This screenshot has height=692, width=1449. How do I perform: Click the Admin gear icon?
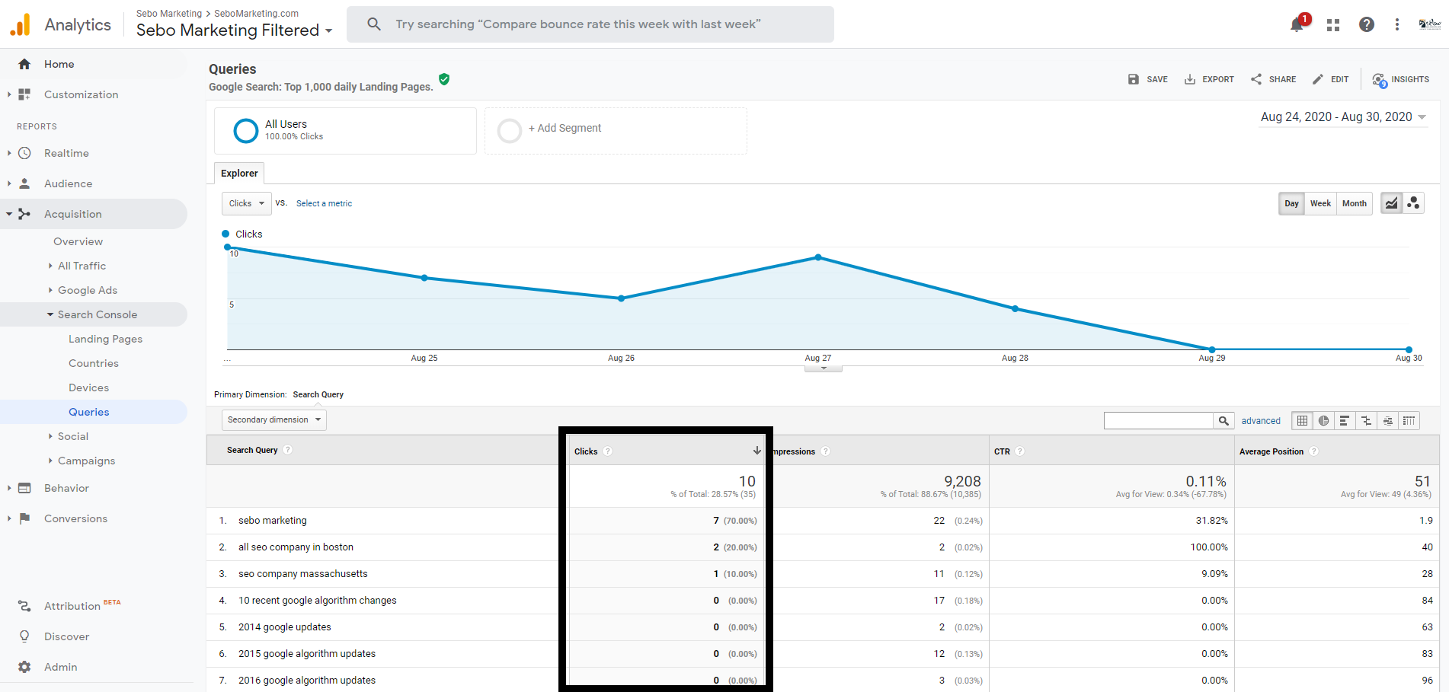point(24,667)
